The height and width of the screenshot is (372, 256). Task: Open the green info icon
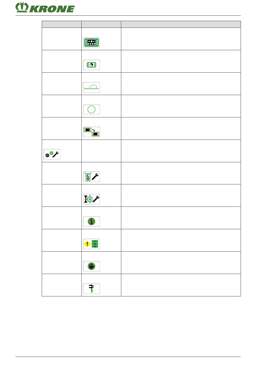tap(92, 222)
